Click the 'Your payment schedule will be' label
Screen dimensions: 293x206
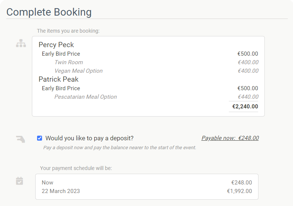pyautogui.click(x=76, y=168)
